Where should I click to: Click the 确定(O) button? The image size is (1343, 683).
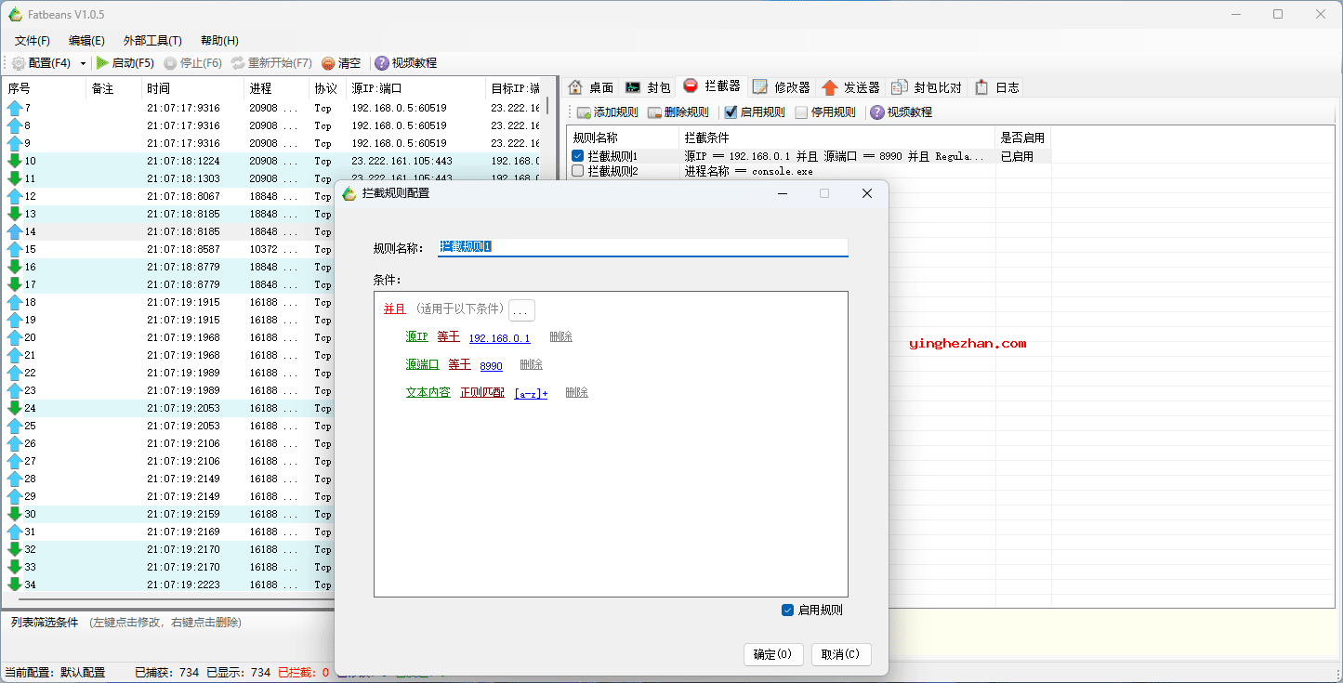[x=773, y=654]
